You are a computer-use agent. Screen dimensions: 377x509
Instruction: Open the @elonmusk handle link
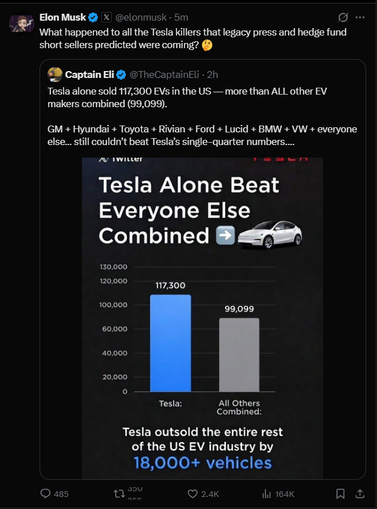[x=140, y=17]
